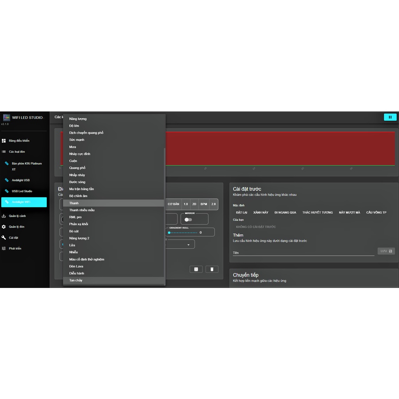Click the Tên preset name field
The image size is (399, 399).
click(303, 252)
